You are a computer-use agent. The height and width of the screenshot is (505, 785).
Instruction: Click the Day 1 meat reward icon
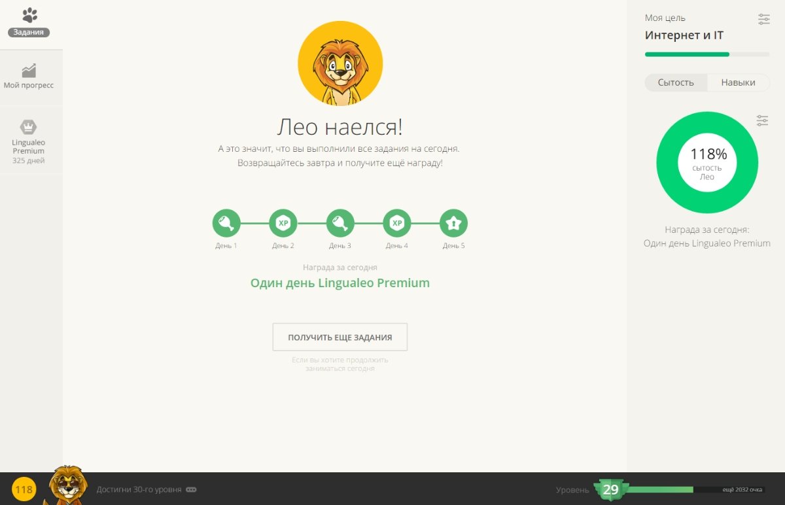click(x=226, y=223)
